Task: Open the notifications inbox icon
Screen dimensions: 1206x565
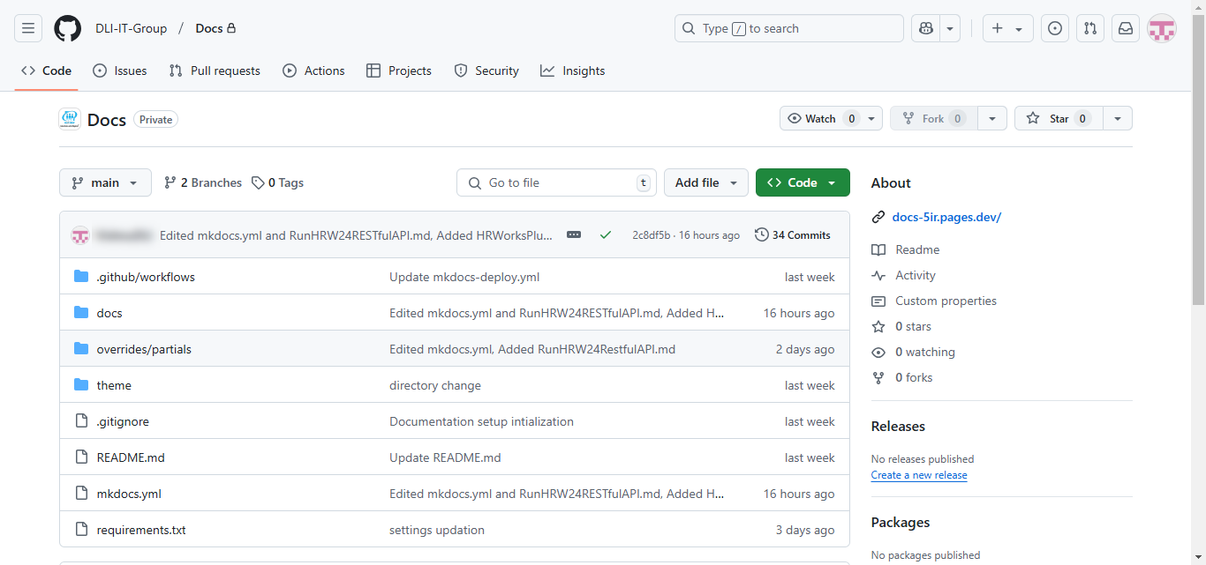Action: (1125, 27)
